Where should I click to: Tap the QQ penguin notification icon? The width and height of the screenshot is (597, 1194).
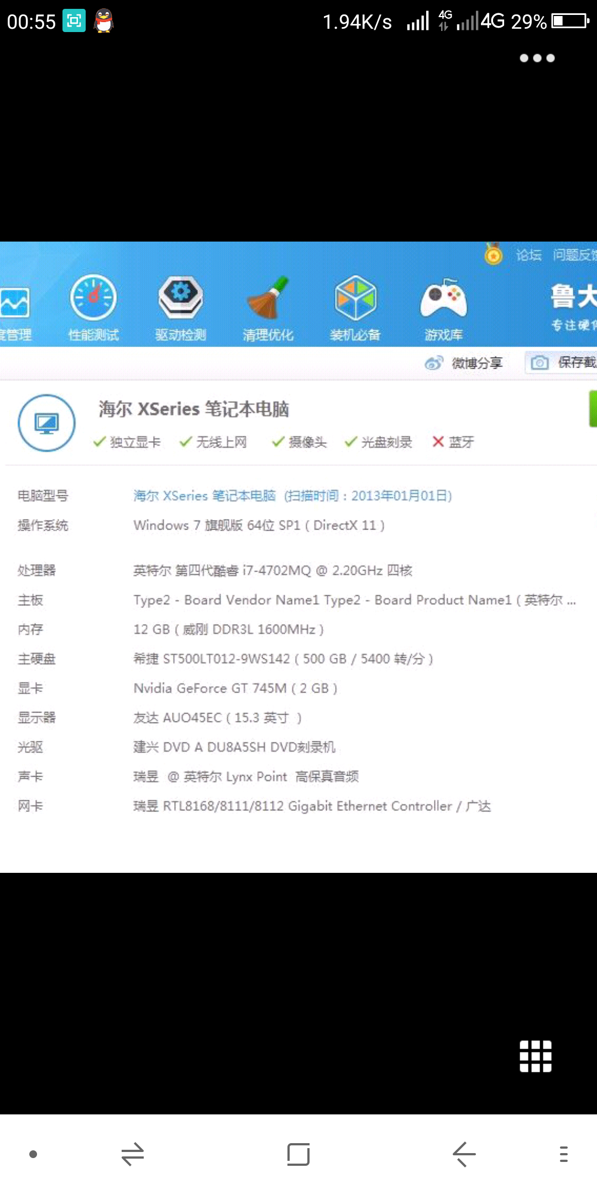pyautogui.click(x=103, y=21)
